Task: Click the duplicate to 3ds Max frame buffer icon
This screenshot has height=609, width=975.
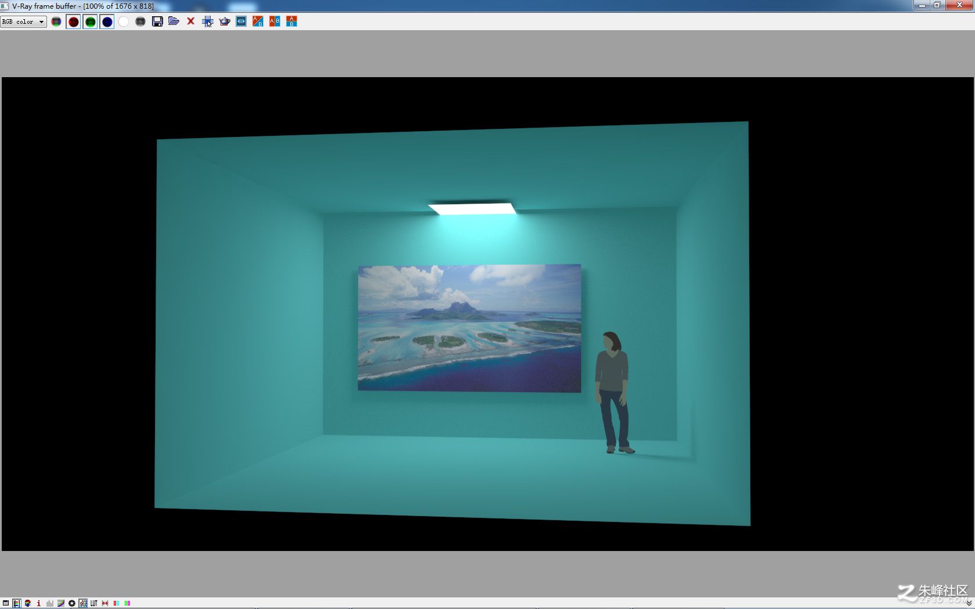Action: [x=241, y=21]
